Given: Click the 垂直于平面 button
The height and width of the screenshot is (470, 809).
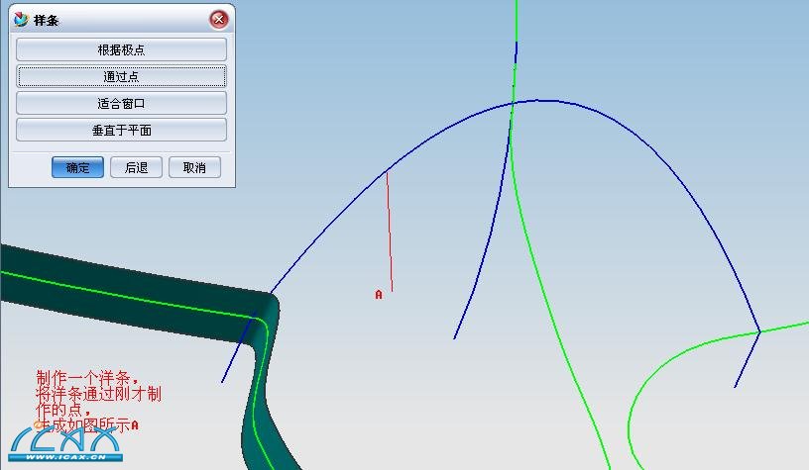Looking at the screenshot, I should (x=121, y=131).
